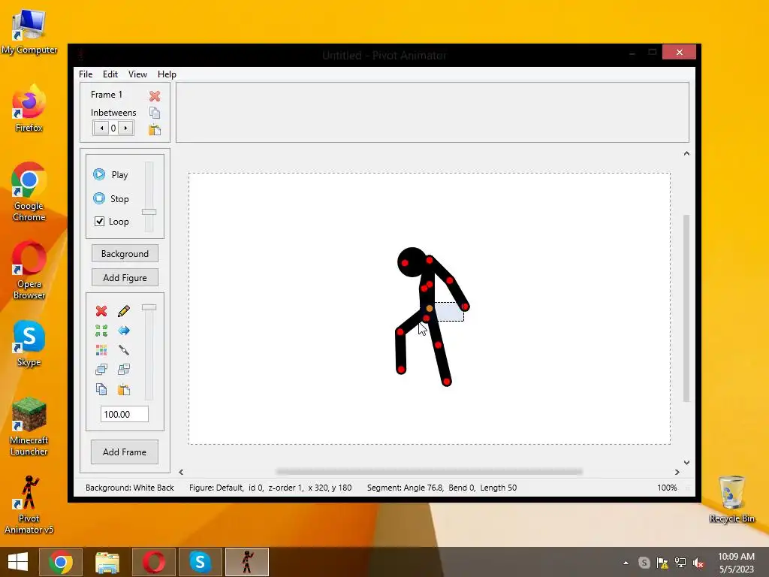The width and height of the screenshot is (769, 577).
Task: Click the canvas scroll right arrow
Action: pos(677,472)
